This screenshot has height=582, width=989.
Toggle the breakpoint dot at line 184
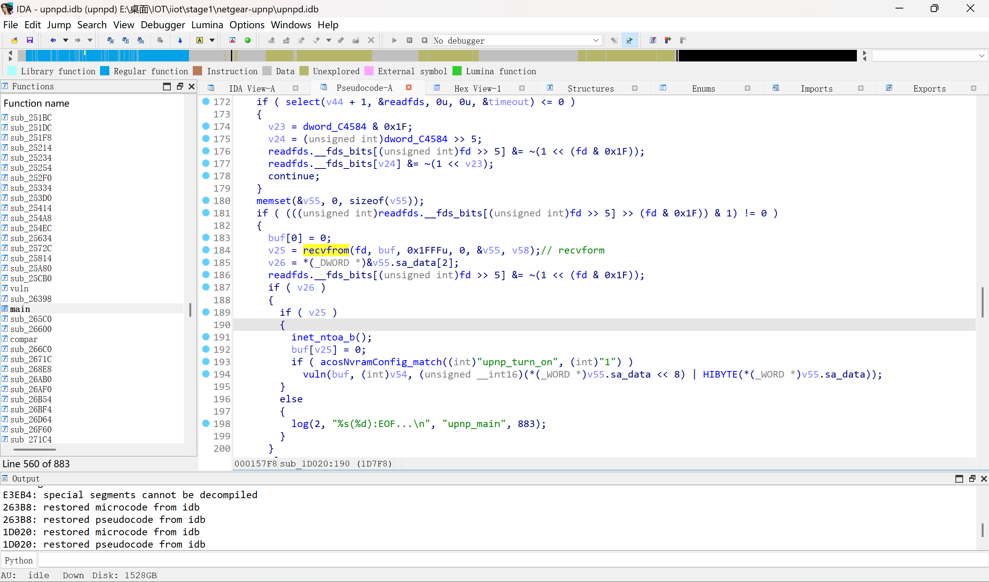(x=206, y=249)
